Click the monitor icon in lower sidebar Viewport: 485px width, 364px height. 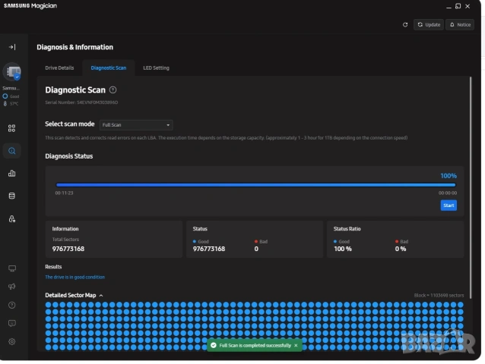pos(11,268)
